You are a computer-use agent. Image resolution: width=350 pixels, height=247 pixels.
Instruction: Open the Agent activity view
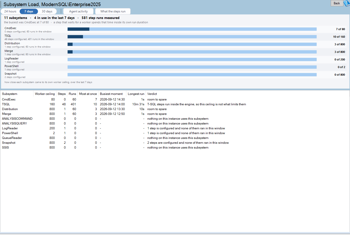[78, 11]
